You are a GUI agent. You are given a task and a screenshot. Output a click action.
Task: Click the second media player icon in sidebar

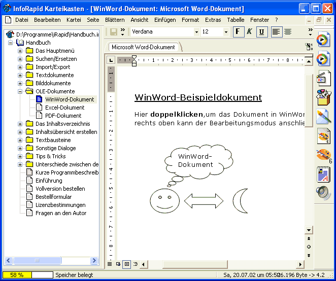(323, 58)
